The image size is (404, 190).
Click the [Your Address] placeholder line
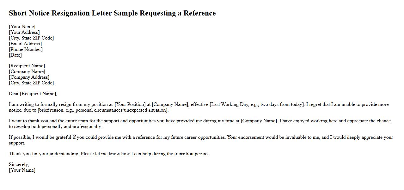pyautogui.click(x=24, y=32)
